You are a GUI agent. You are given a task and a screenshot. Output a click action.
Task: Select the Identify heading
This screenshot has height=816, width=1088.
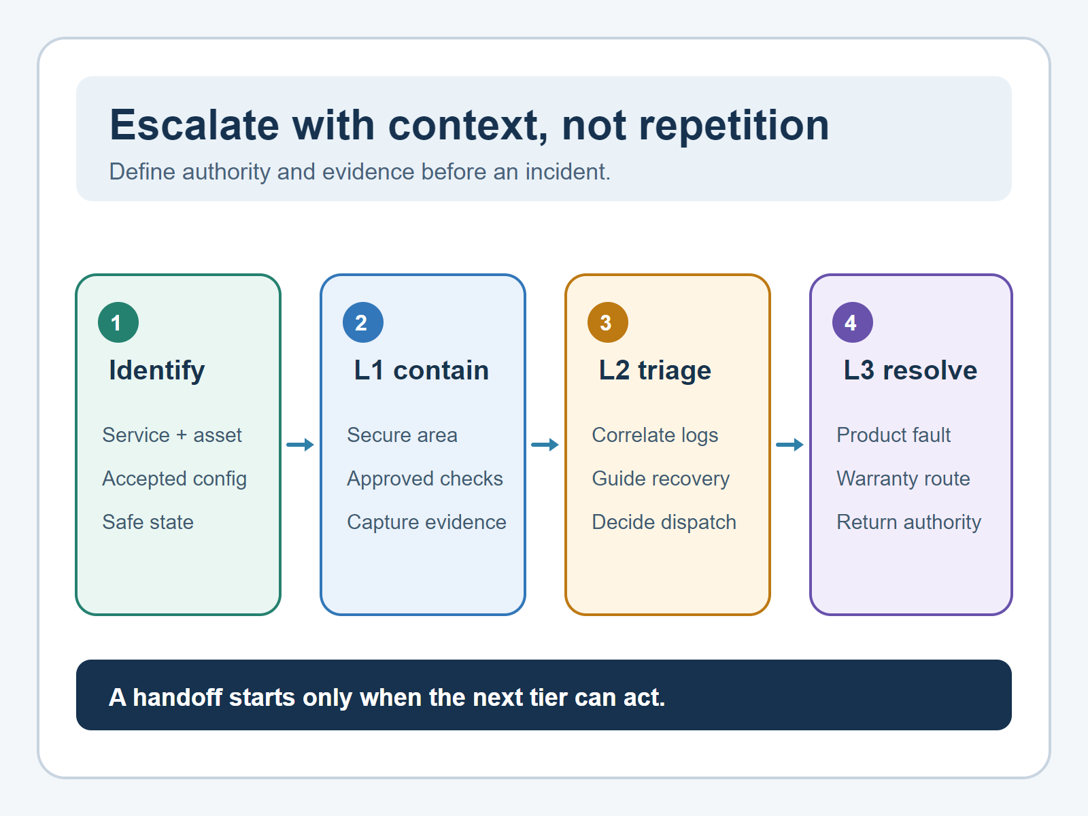pyautogui.click(x=157, y=371)
